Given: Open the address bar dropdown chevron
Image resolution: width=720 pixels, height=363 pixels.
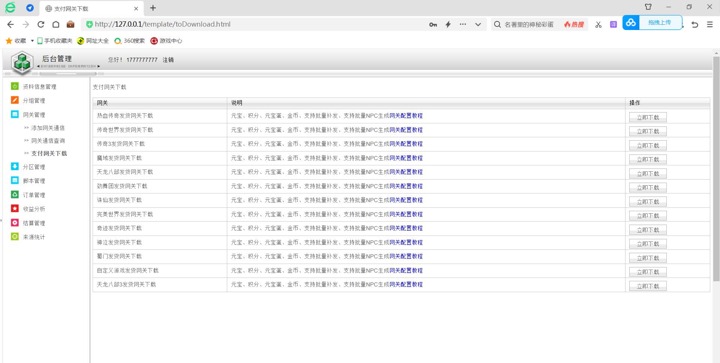Looking at the screenshot, I should click(478, 24).
